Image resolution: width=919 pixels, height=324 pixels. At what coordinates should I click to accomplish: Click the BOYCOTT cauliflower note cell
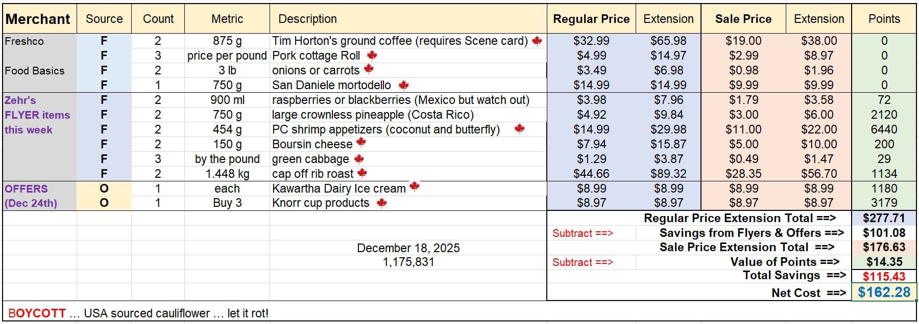pos(138,313)
